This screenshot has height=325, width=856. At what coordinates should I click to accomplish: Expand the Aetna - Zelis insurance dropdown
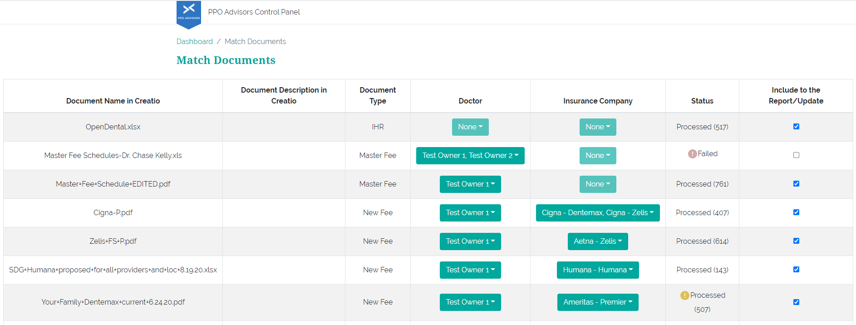coord(597,241)
